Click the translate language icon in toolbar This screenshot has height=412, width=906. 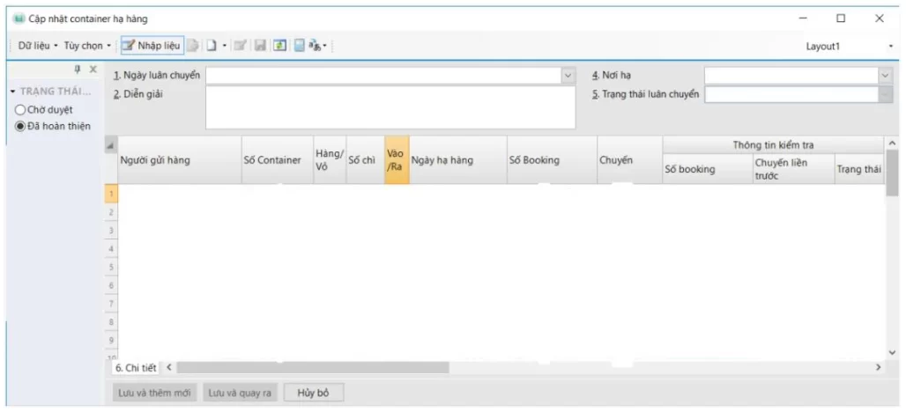(314, 45)
